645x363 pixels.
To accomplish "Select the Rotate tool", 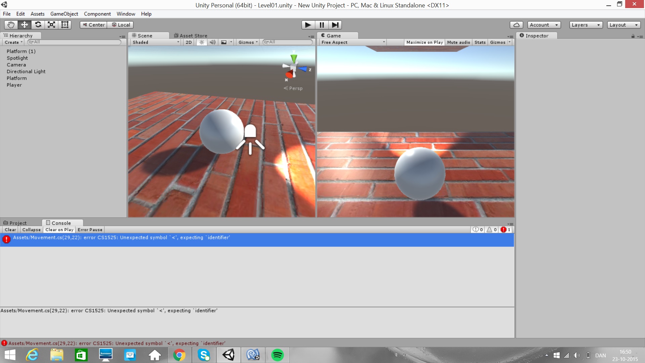I will [x=38, y=25].
